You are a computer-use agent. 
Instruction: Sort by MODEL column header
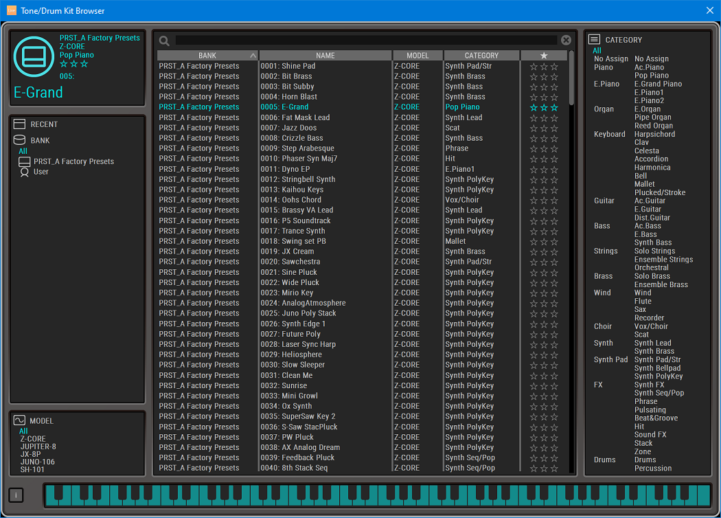(x=417, y=55)
